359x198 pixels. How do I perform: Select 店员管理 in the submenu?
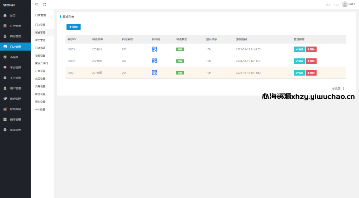[40, 40]
